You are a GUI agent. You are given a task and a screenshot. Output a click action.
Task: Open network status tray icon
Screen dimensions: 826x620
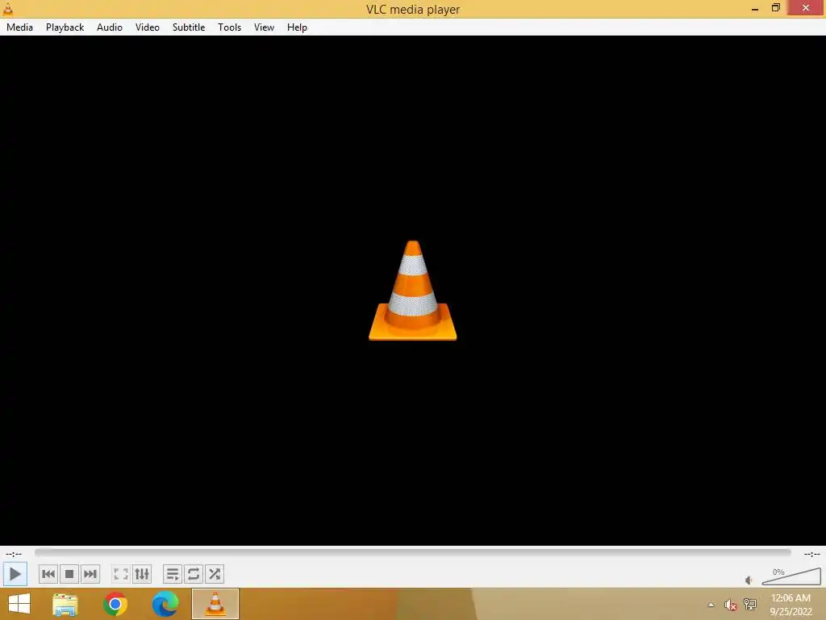pyautogui.click(x=750, y=604)
